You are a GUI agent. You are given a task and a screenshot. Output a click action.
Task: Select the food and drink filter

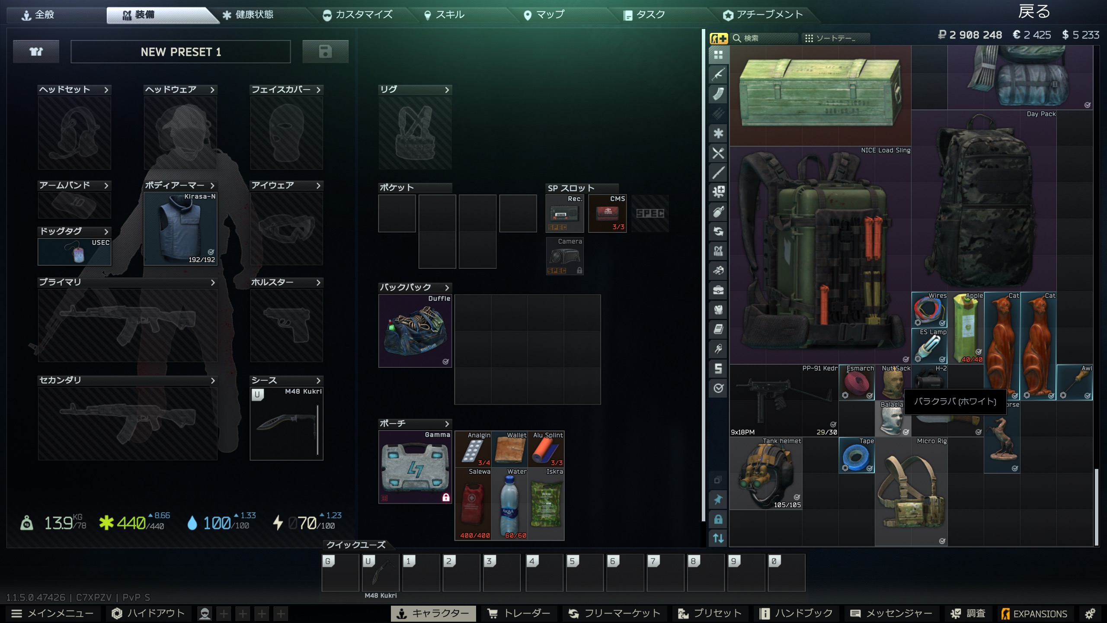point(718,153)
